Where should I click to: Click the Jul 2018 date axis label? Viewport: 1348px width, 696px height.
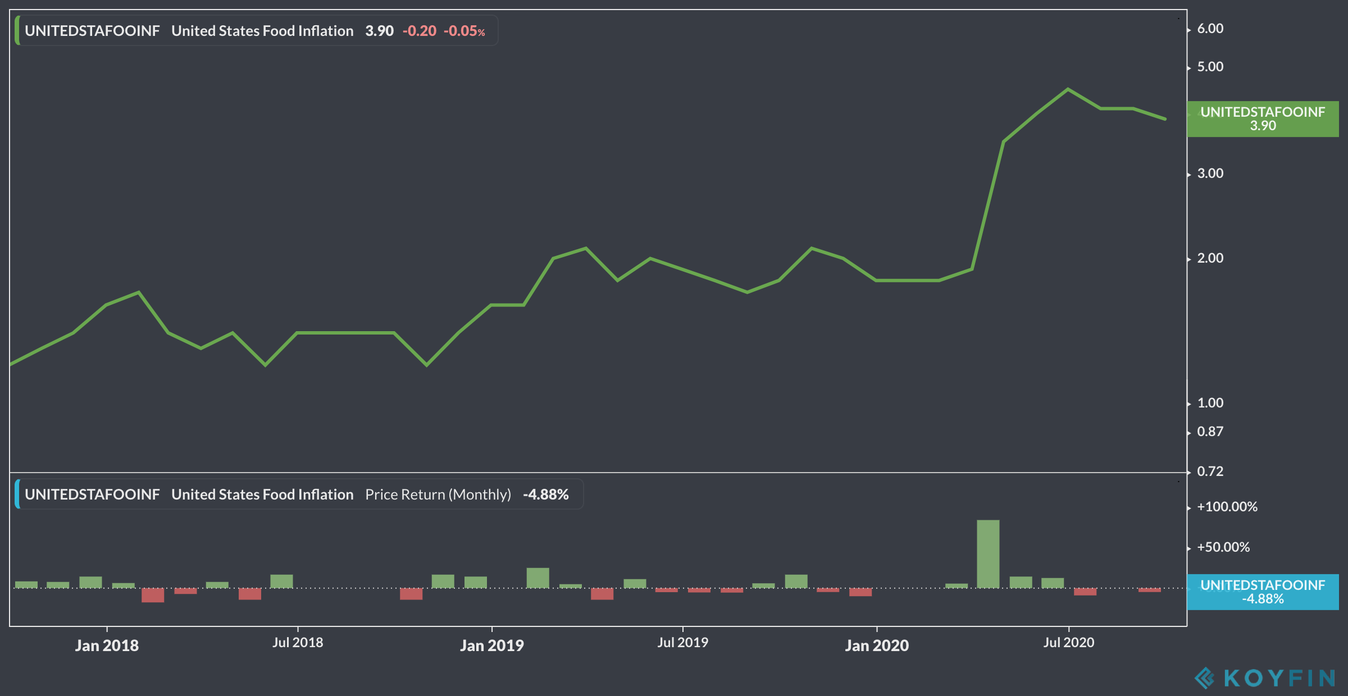coord(298,643)
